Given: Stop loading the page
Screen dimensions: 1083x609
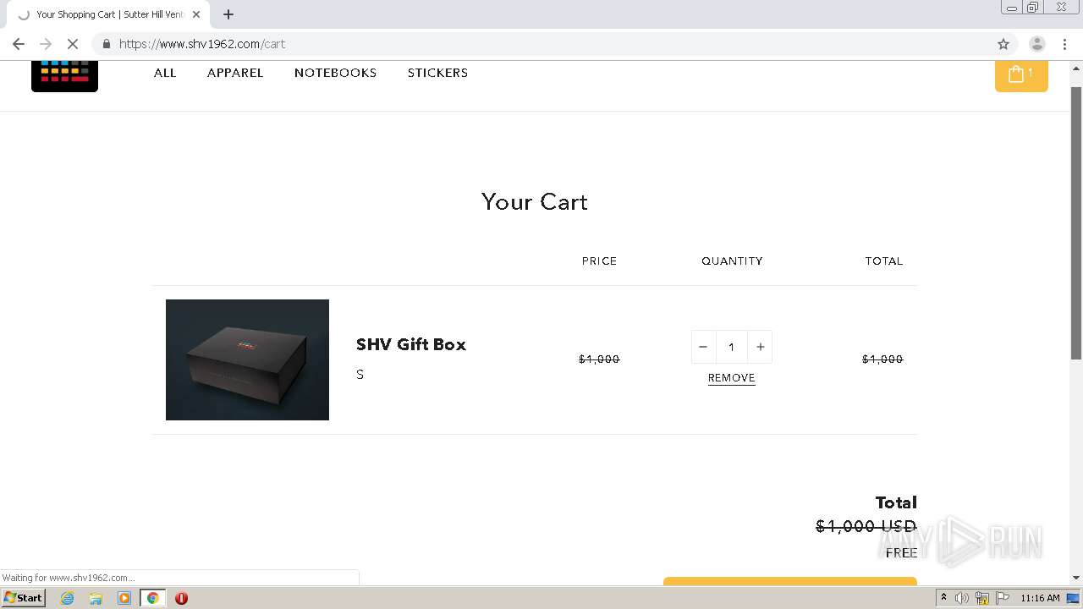Looking at the screenshot, I should tap(72, 44).
